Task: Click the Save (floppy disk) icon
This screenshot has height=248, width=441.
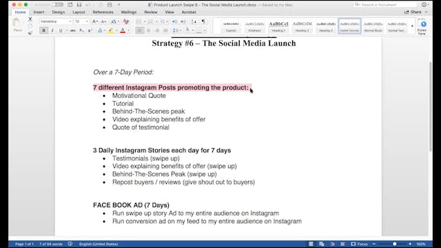Action: [79, 5]
